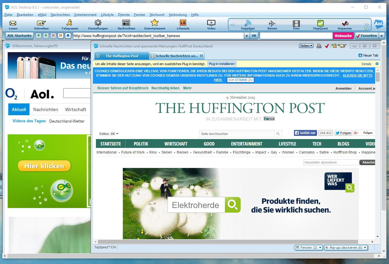389x264 pixels.
Task: Open the Kino film shortcut
Action: pyautogui.click(x=296, y=25)
